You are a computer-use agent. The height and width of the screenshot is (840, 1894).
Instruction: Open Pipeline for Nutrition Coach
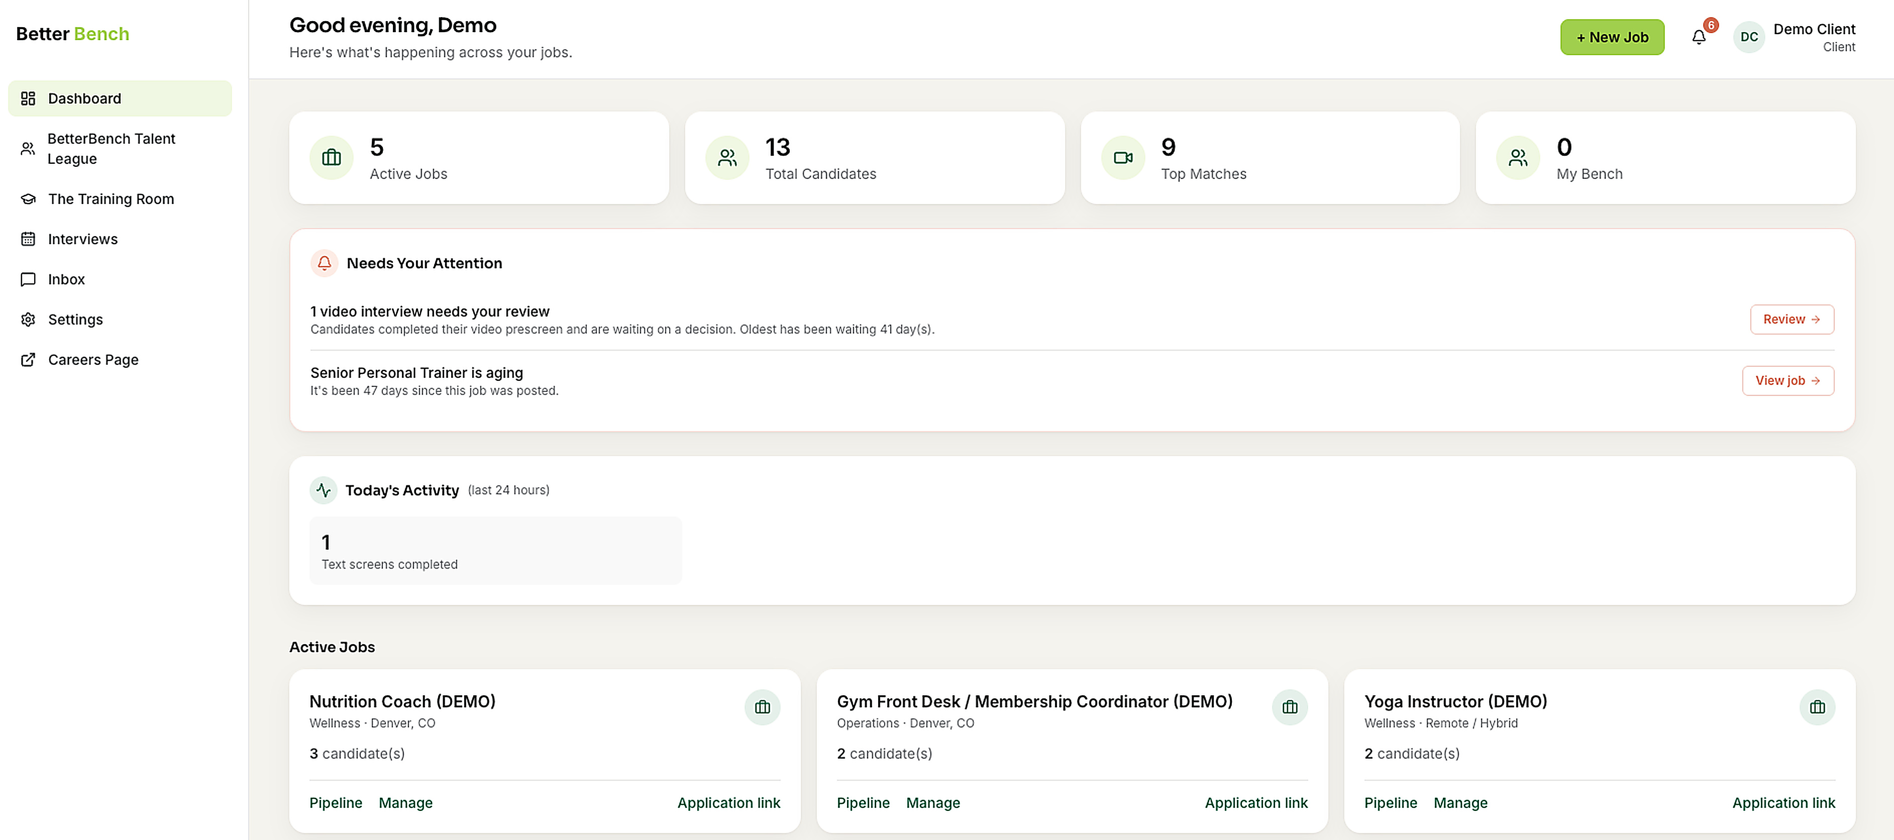[x=336, y=803]
